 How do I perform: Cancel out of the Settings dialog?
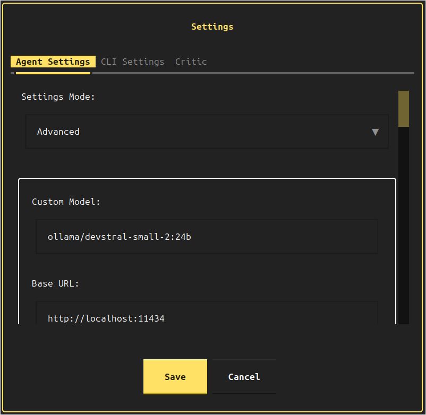244,377
